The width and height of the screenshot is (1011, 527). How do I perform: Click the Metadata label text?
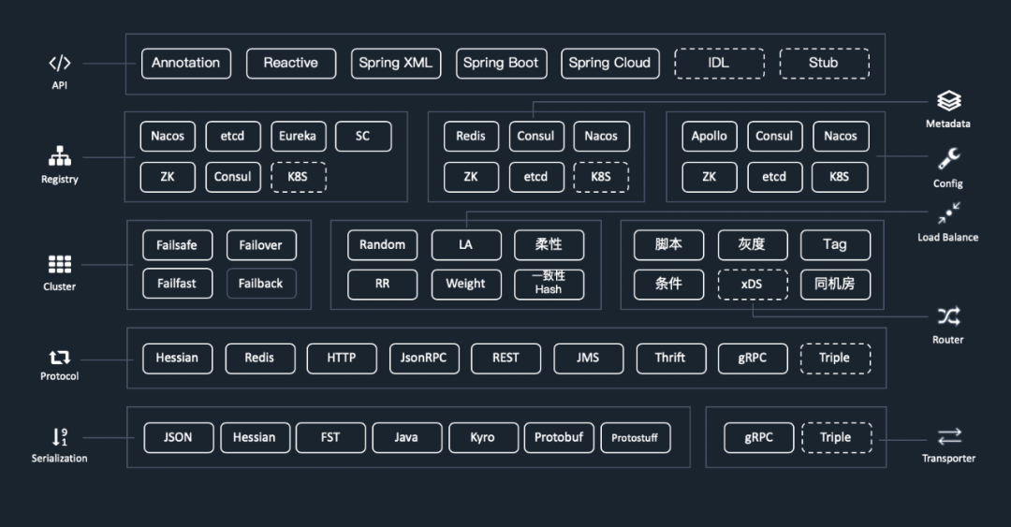(947, 124)
